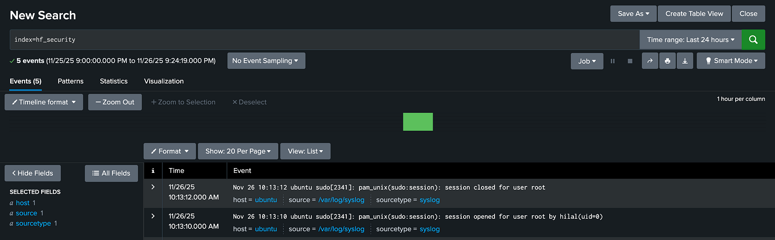The height and width of the screenshot is (240, 775).
Task: Hide the fields sidebar
Action: (x=32, y=173)
